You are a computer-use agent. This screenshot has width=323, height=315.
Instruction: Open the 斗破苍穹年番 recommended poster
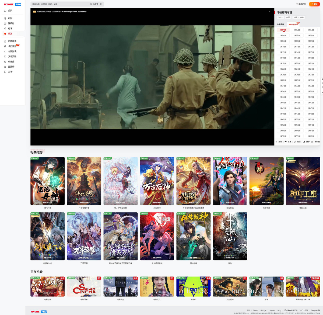point(84,181)
